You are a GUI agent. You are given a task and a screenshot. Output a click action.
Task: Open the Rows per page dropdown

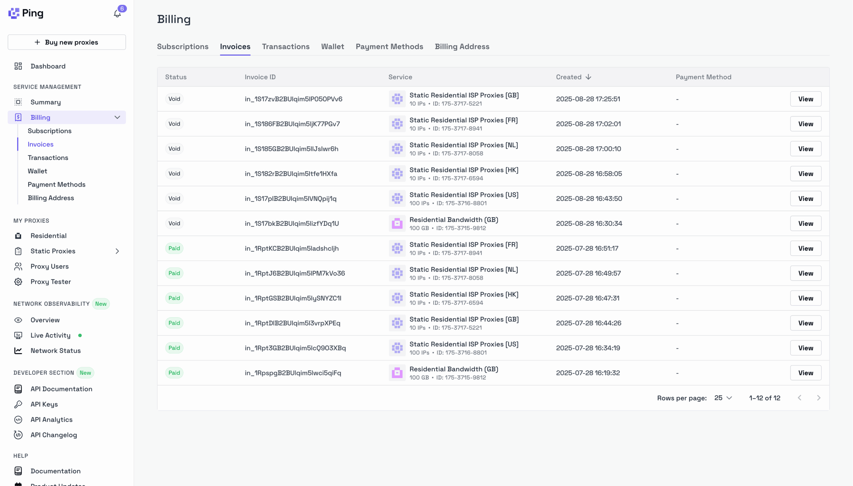click(723, 398)
